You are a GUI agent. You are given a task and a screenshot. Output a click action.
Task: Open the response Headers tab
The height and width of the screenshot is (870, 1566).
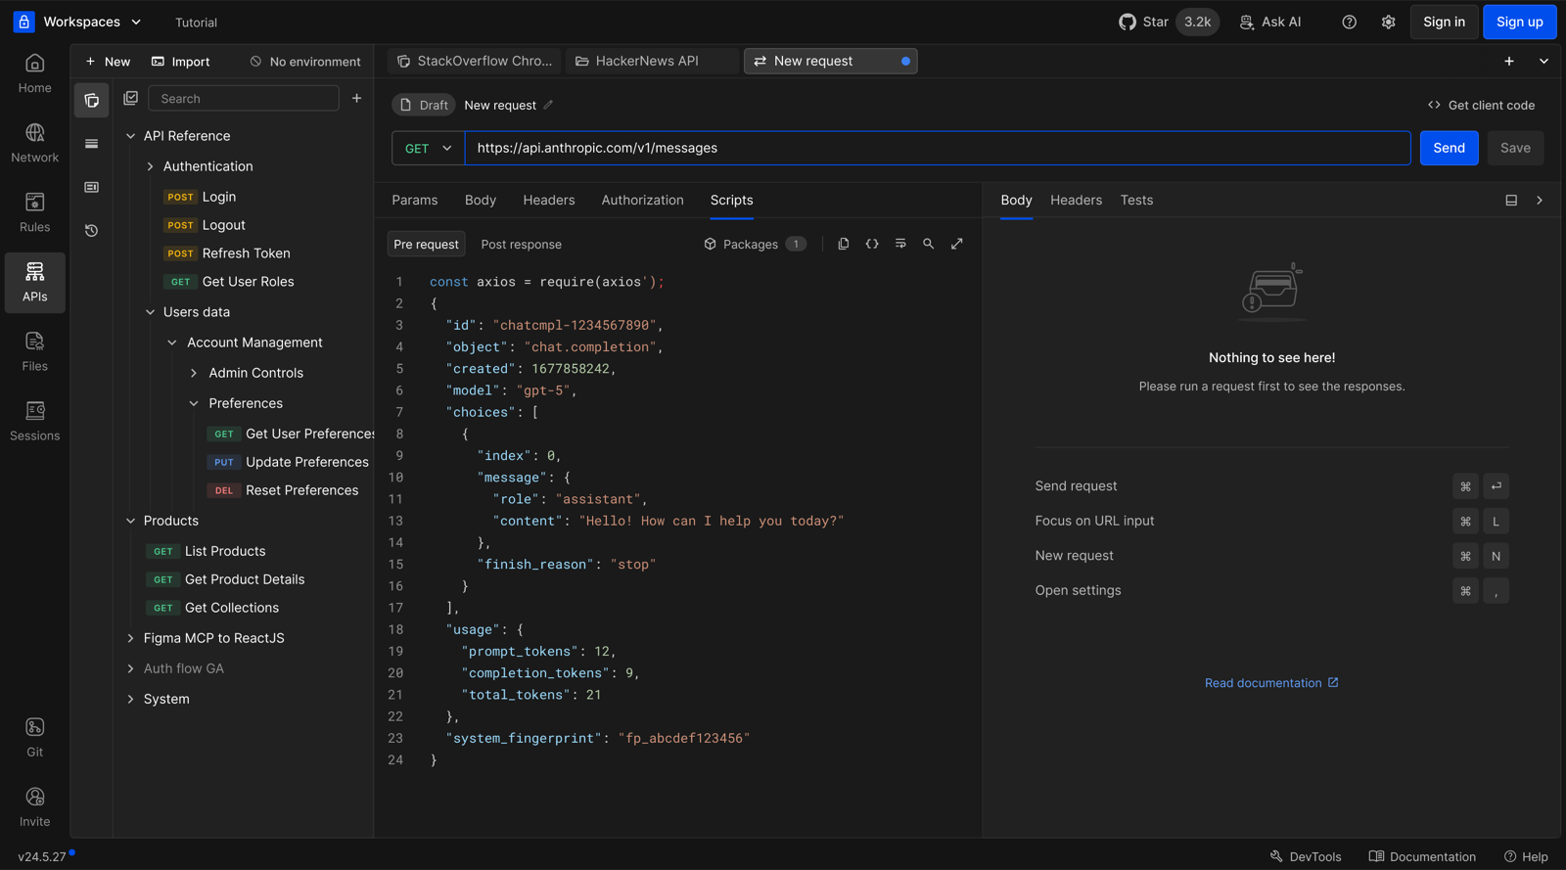pos(1076,200)
